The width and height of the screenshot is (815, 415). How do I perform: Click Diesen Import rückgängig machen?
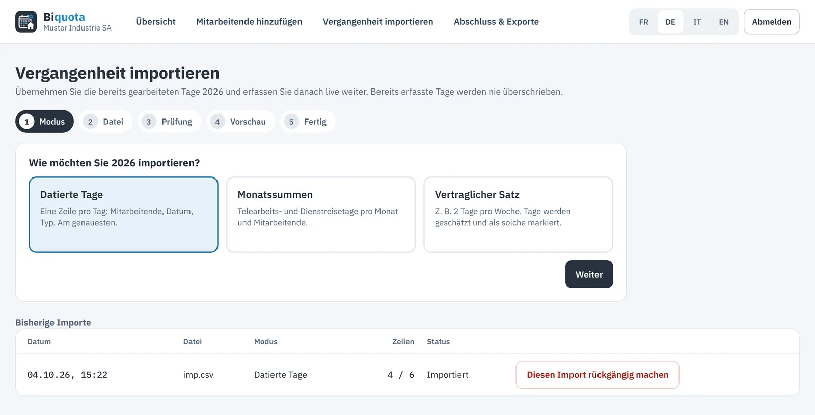coord(597,375)
